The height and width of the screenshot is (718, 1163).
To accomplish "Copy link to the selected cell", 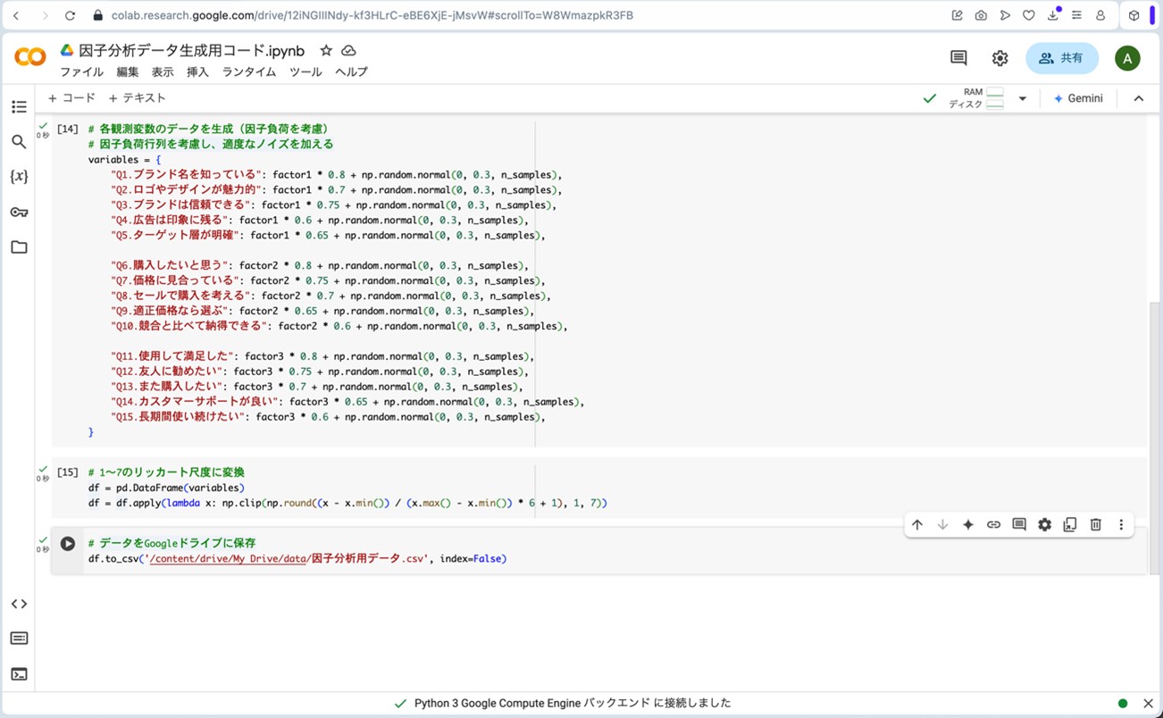I will click(x=993, y=525).
